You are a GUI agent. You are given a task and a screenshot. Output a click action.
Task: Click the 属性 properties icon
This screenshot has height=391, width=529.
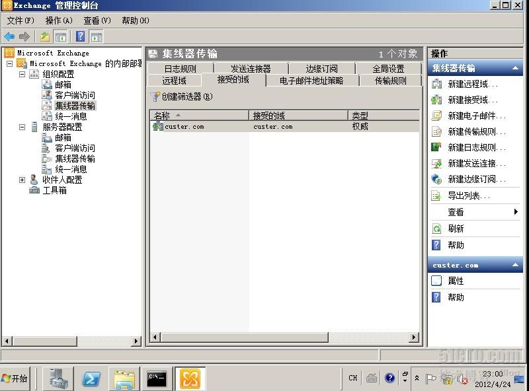pyautogui.click(x=436, y=281)
